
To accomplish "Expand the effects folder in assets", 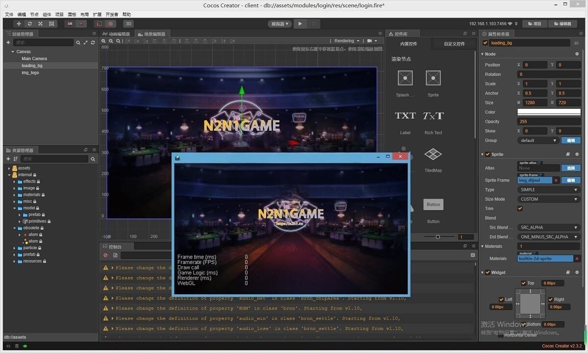I will 14,182.
